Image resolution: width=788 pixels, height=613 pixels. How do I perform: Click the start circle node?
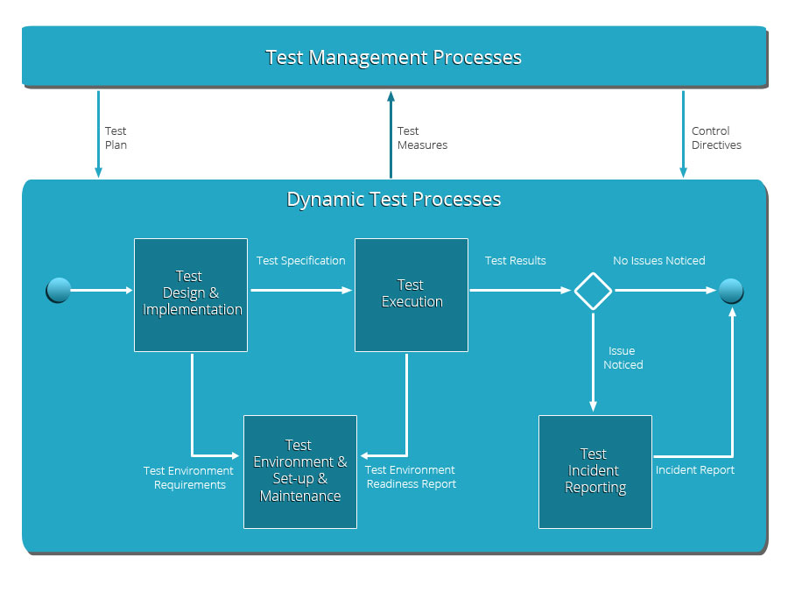(x=59, y=291)
